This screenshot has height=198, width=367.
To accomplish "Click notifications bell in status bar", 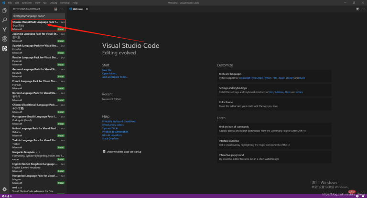I will [x=363, y=196].
